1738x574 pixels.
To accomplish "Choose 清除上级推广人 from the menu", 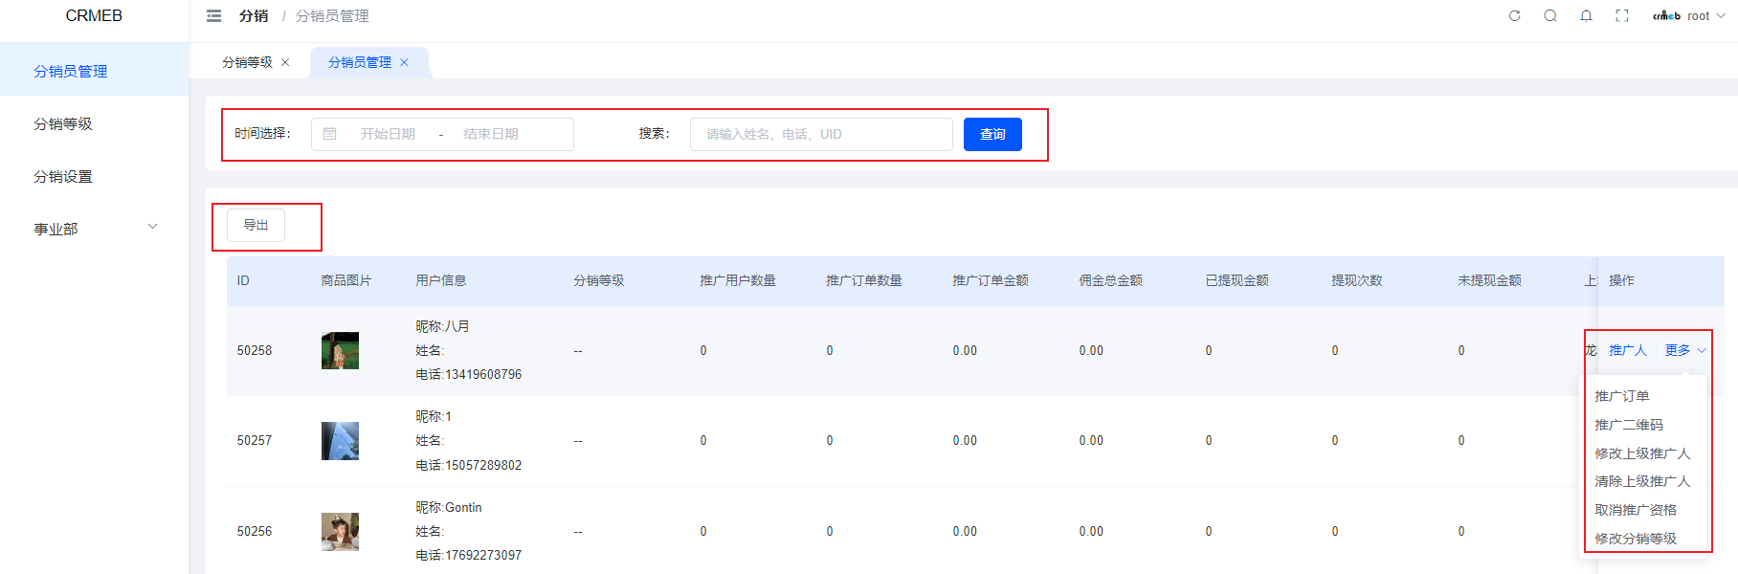I will (1642, 481).
